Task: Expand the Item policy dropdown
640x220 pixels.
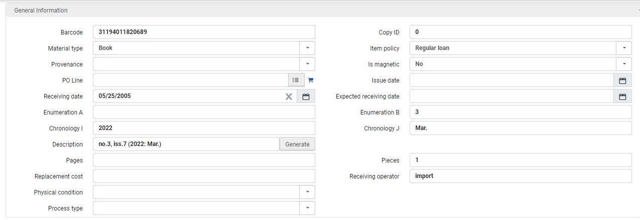Action: (x=624, y=48)
